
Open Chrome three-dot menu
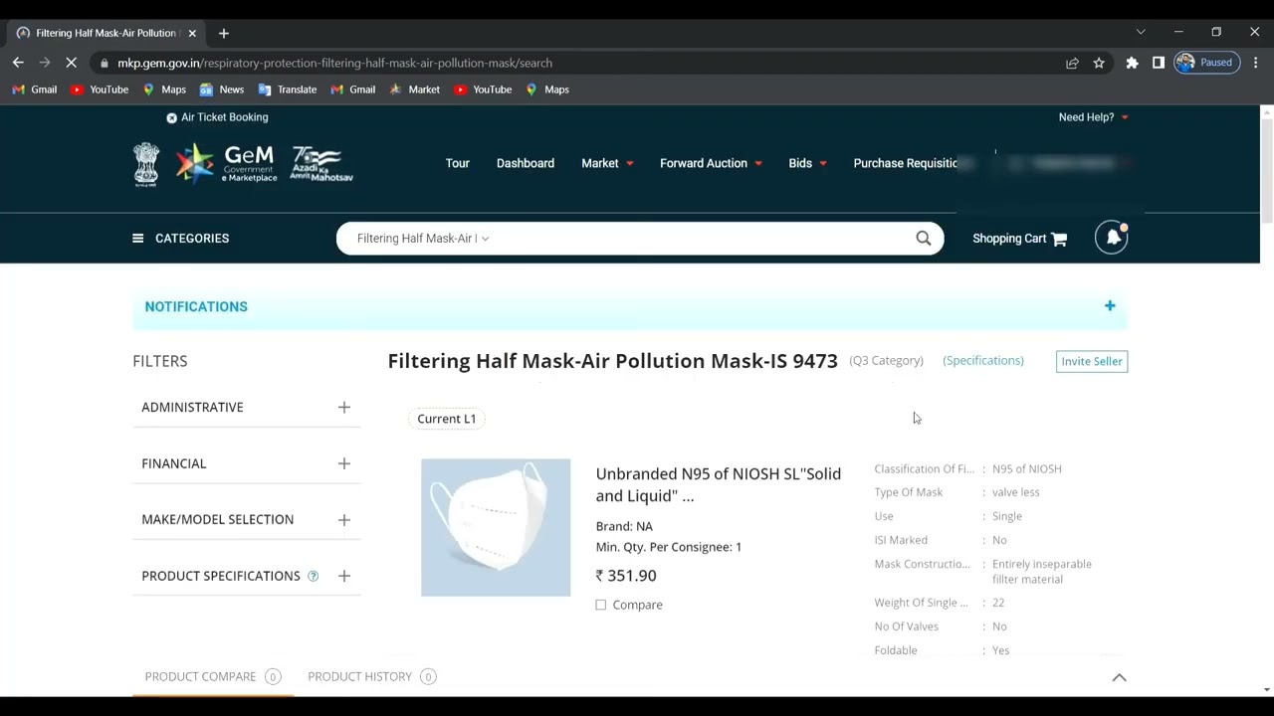1255,63
